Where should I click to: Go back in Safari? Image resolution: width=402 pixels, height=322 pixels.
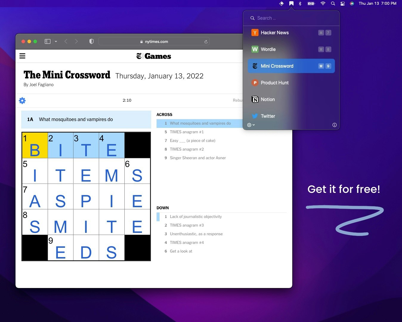[66, 41]
